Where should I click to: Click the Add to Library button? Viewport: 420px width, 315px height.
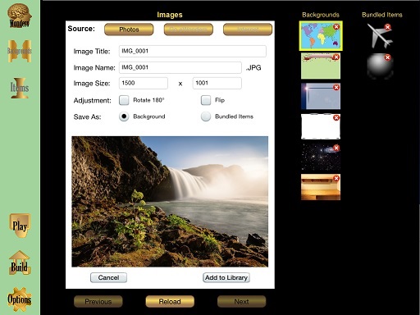226,277
